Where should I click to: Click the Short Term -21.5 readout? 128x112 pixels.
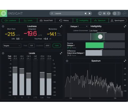pyautogui.click(x=10, y=34)
